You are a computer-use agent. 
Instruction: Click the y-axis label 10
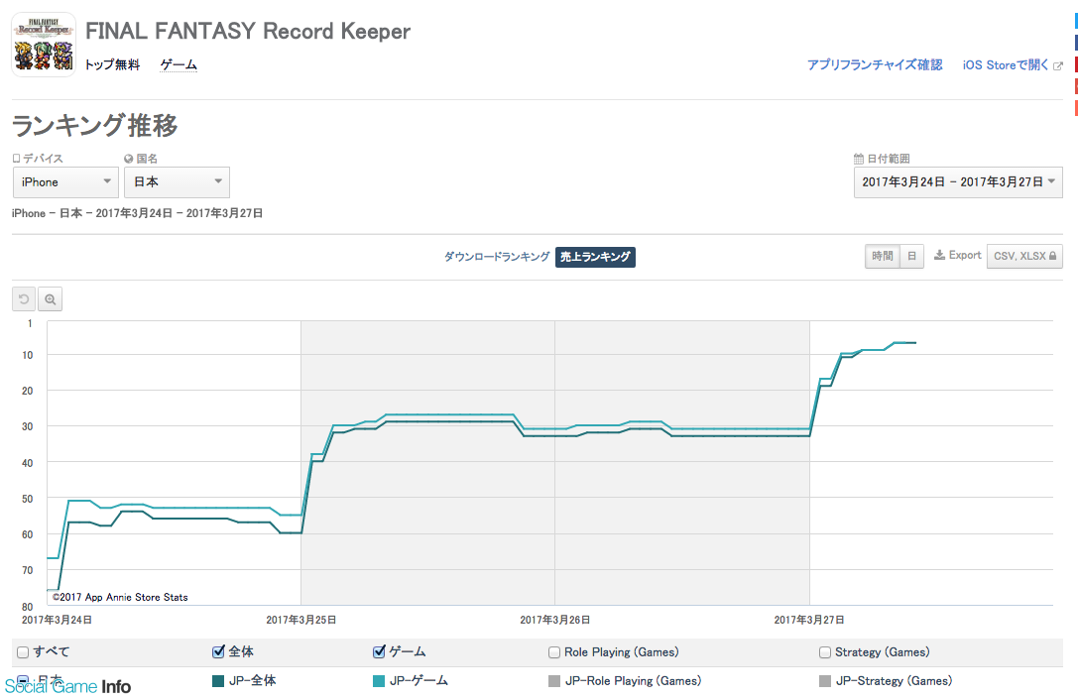[x=28, y=355]
